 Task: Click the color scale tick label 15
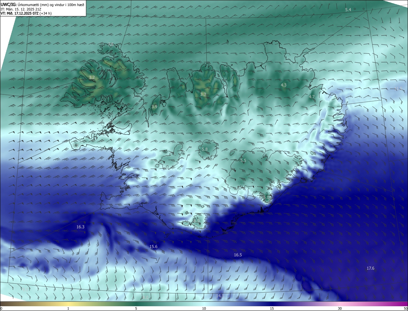click(x=272, y=308)
